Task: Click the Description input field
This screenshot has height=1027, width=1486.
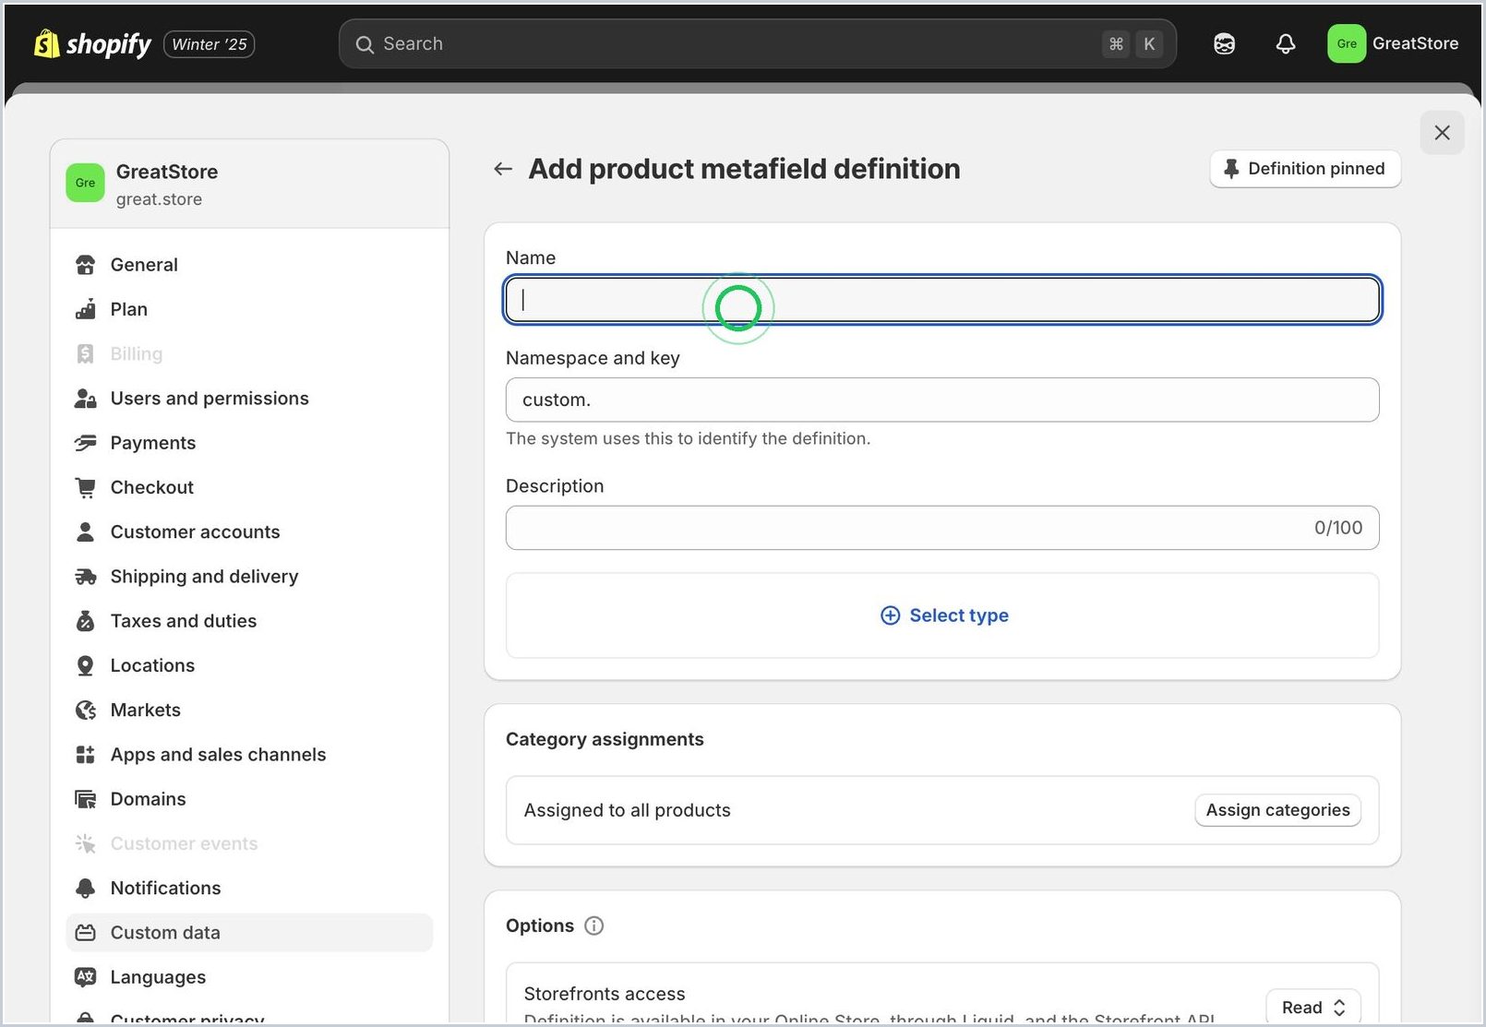Action: [x=942, y=528]
